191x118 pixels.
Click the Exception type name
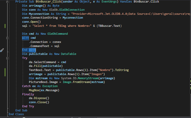pyautogui.click(x=50, y=86)
